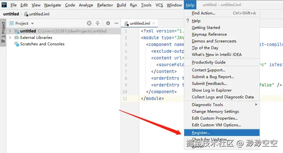Screen dimensions: 283x153
Task: Click line number 11 in gutter
Action: click(x=125, y=99)
